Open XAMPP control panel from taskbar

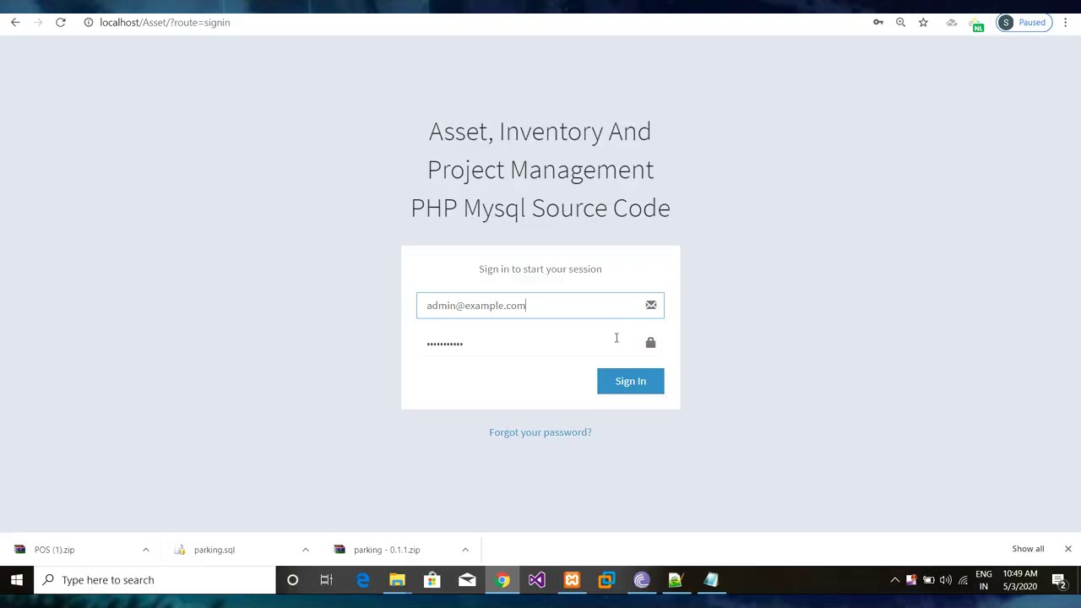(572, 580)
